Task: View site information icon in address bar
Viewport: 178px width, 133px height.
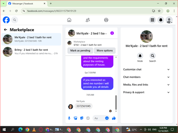Action: point(24,11)
